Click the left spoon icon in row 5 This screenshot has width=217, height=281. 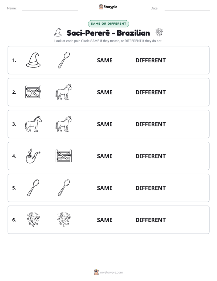pos(33,188)
